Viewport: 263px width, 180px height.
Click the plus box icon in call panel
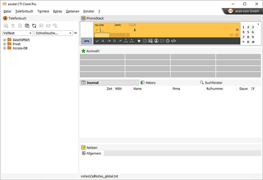point(237,30)
